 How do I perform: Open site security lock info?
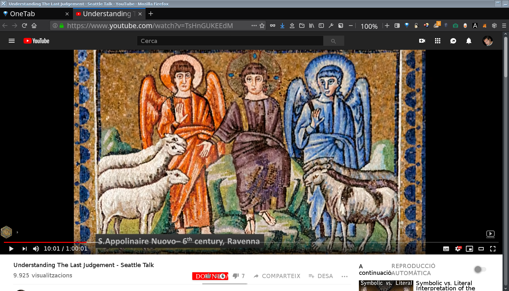point(62,26)
